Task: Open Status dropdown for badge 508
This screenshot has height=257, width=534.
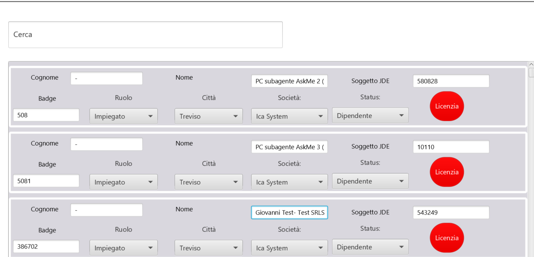Action: pos(370,116)
